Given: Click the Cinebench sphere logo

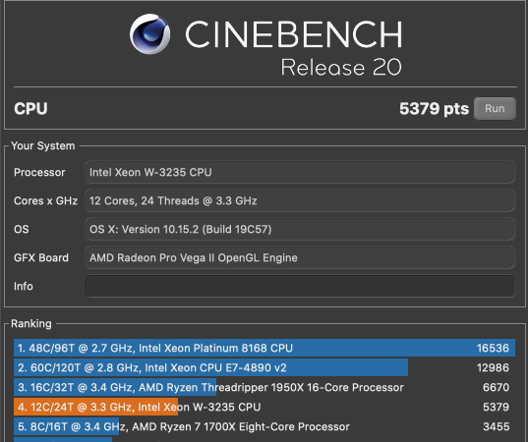Looking at the screenshot, I should point(149,34).
